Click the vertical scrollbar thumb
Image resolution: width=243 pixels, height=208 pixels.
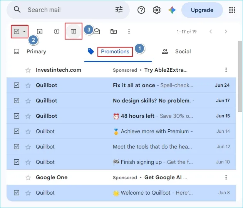pyautogui.click(x=240, y=76)
